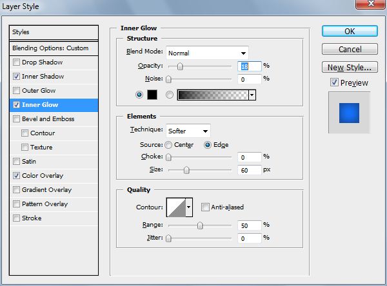The image size is (387, 286).
Task: Select the Stroke effect row
Action: pos(54,218)
